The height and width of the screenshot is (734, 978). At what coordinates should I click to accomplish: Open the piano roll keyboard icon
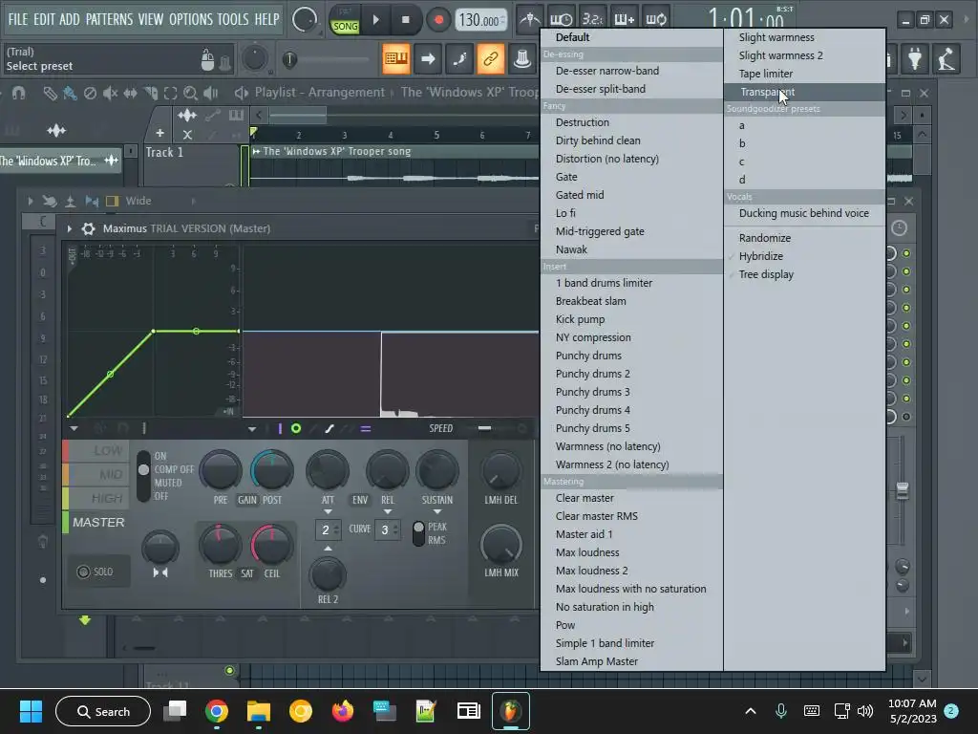[396, 59]
